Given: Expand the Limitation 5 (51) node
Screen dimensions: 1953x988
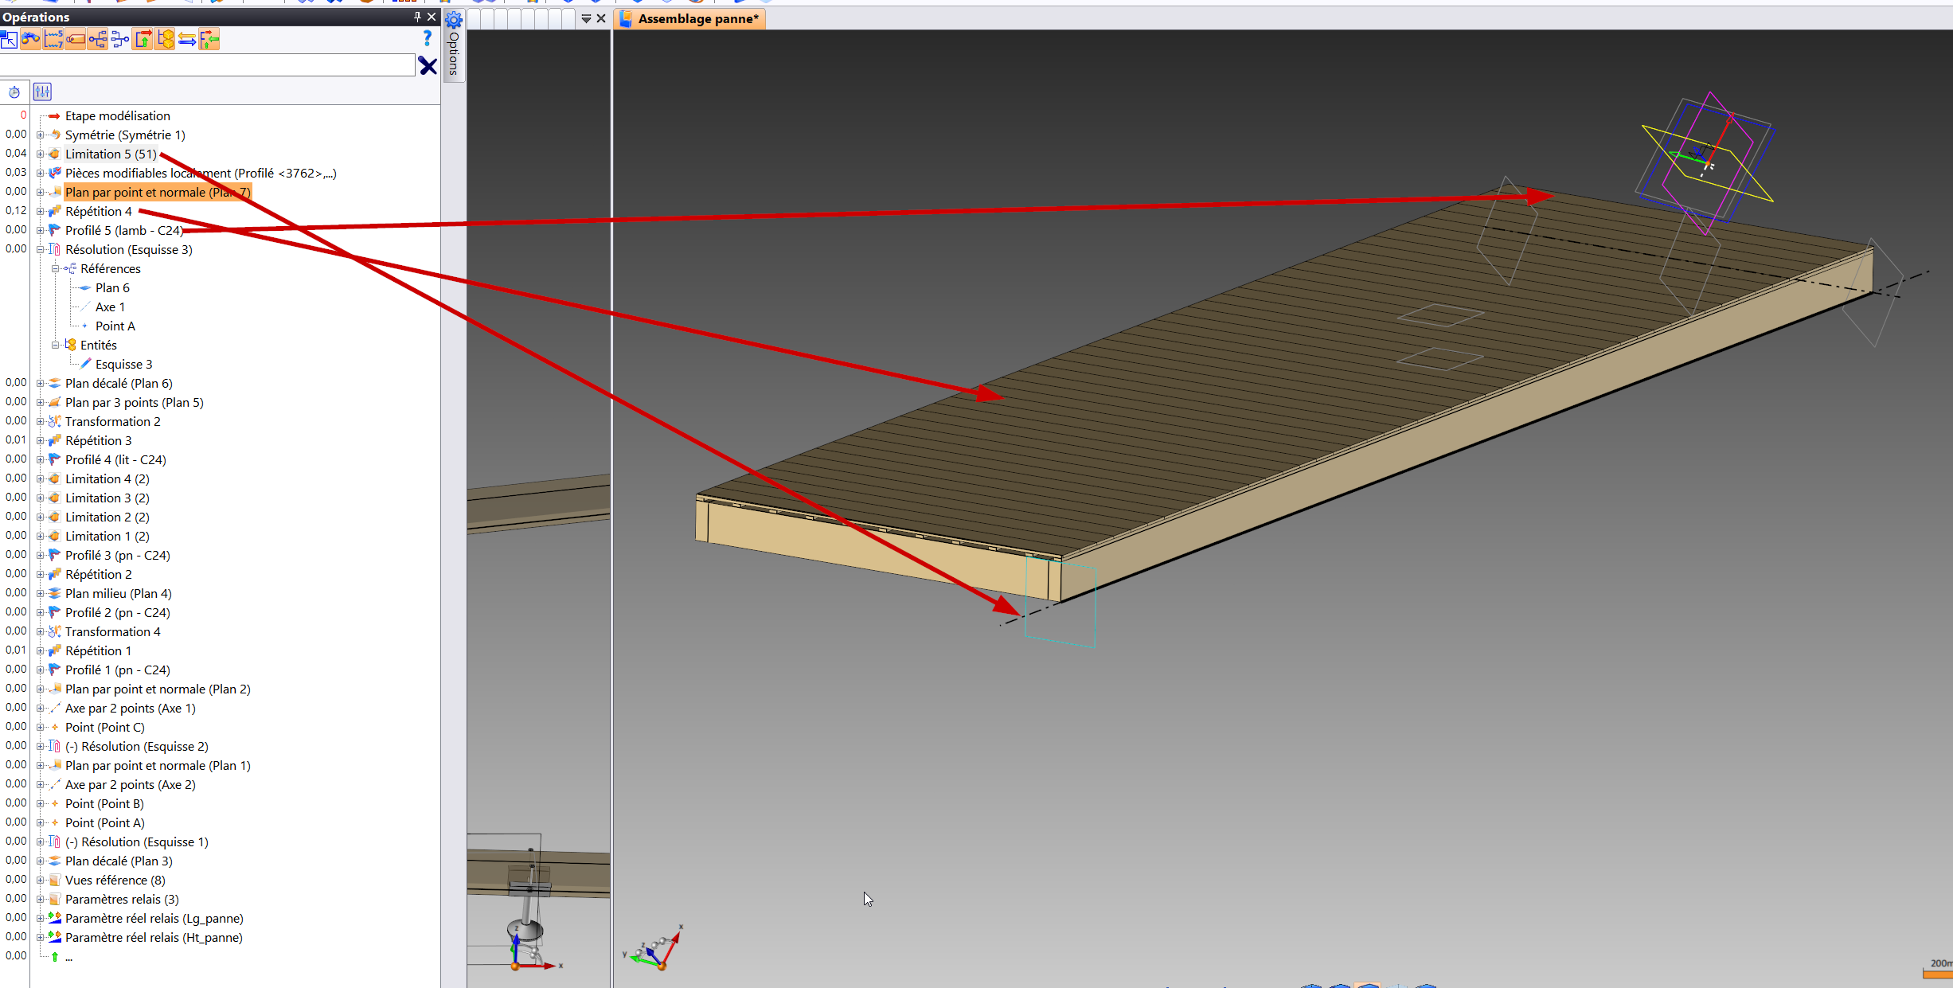Looking at the screenshot, I should click(40, 154).
